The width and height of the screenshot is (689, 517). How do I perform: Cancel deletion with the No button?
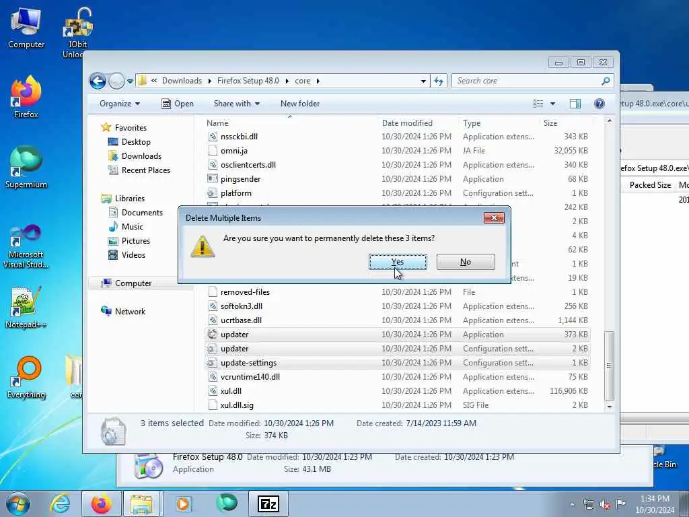tap(466, 262)
